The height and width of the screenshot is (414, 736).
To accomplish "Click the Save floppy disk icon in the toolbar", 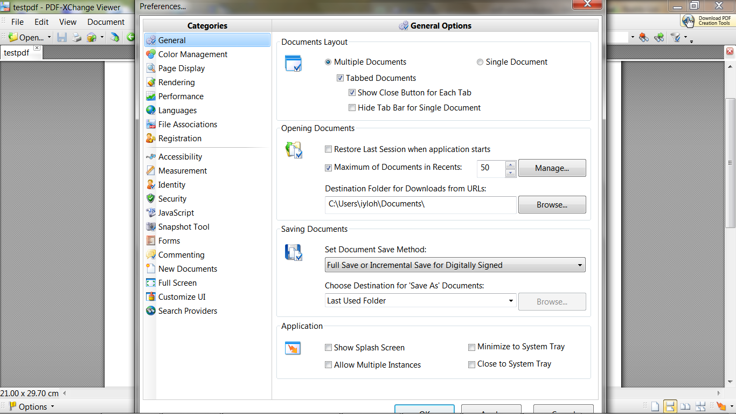I will point(62,37).
